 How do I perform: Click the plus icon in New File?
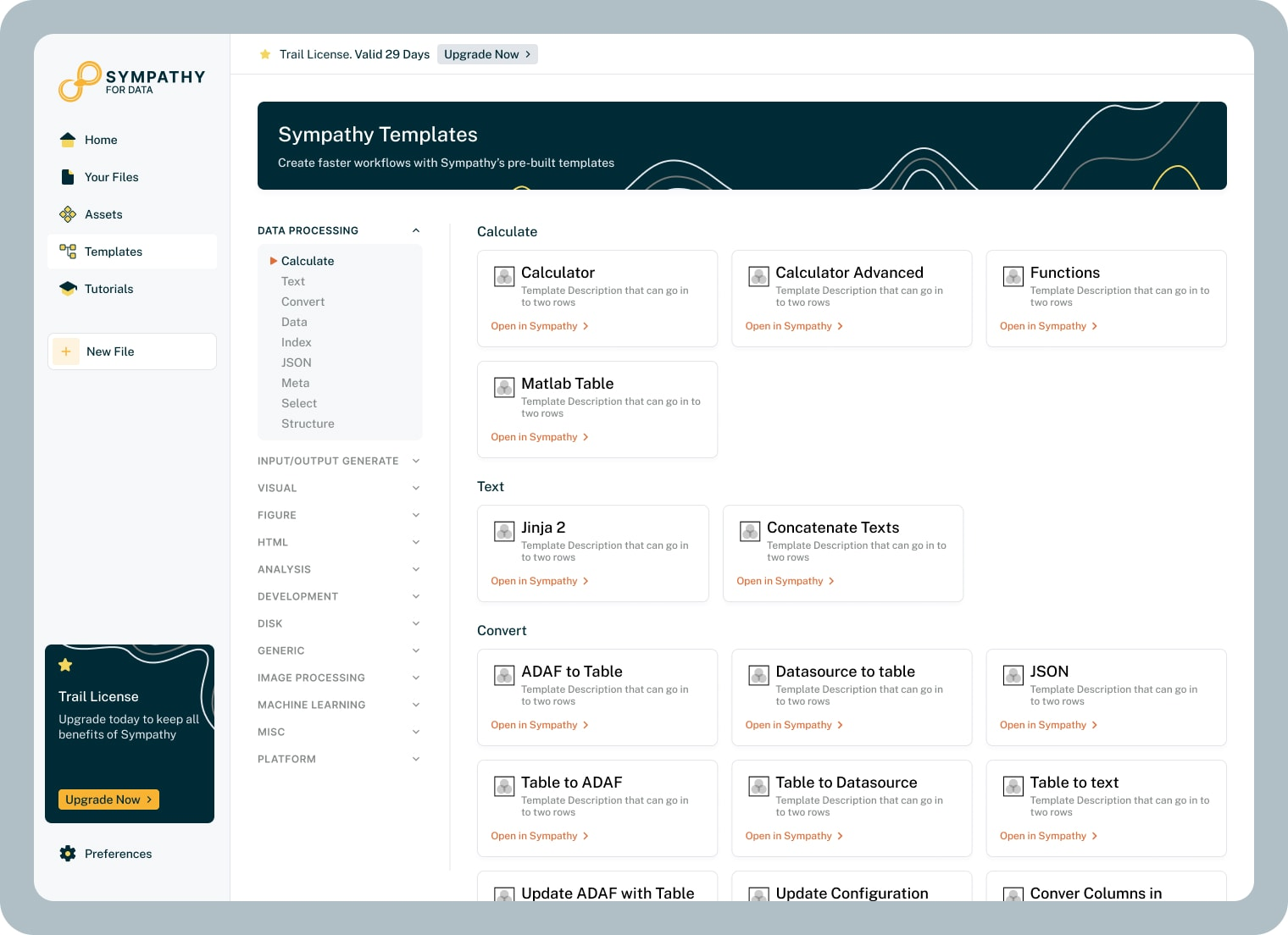pyautogui.click(x=66, y=351)
